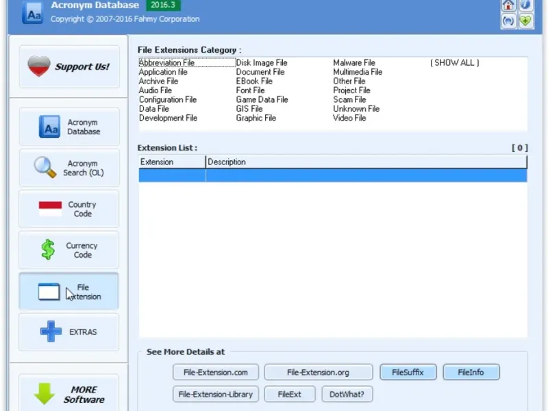Select Multimedia File category

(358, 72)
